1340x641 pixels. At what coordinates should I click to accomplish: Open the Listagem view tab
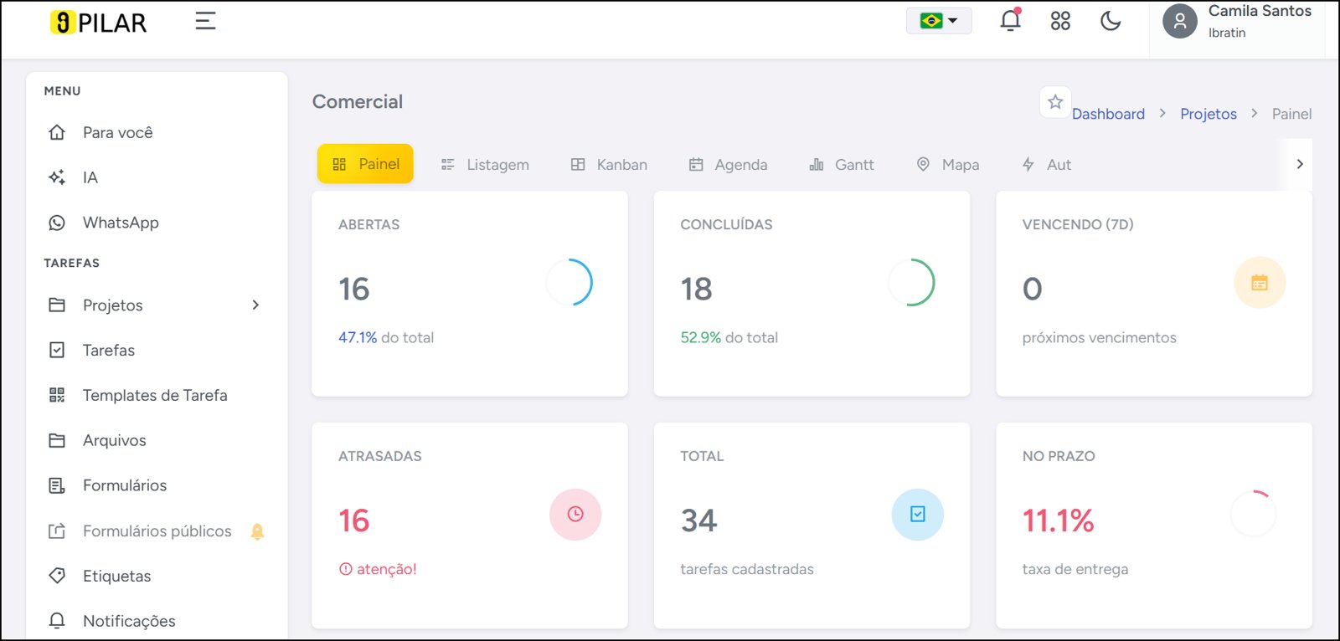[x=485, y=165]
